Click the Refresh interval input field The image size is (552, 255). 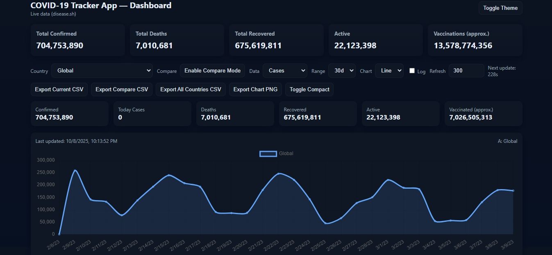click(466, 71)
